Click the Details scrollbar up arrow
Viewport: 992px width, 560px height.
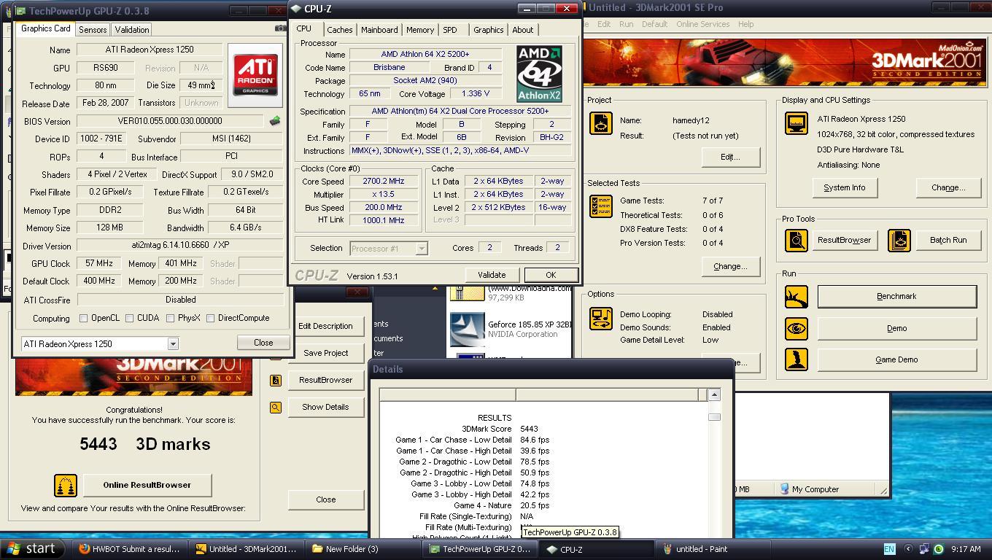(714, 394)
